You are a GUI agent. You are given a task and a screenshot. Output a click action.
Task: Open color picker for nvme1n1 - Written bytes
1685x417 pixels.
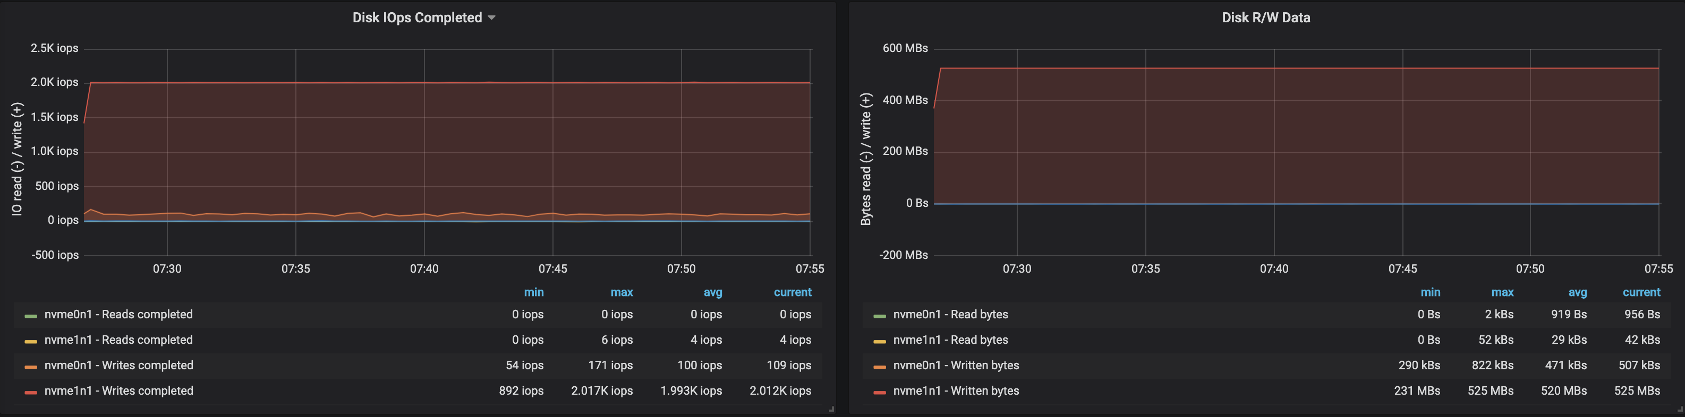click(879, 392)
